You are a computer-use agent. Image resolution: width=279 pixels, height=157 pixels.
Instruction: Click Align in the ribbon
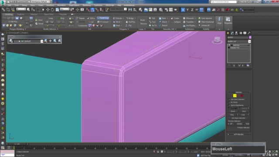(x=219, y=20)
